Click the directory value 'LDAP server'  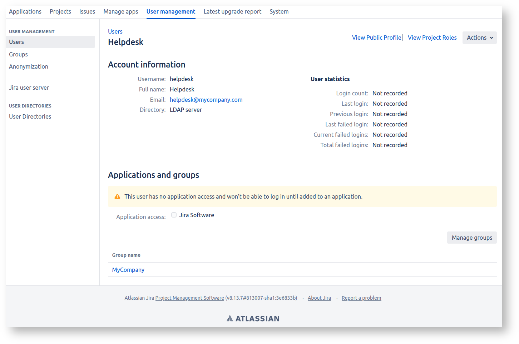pyautogui.click(x=186, y=110)
